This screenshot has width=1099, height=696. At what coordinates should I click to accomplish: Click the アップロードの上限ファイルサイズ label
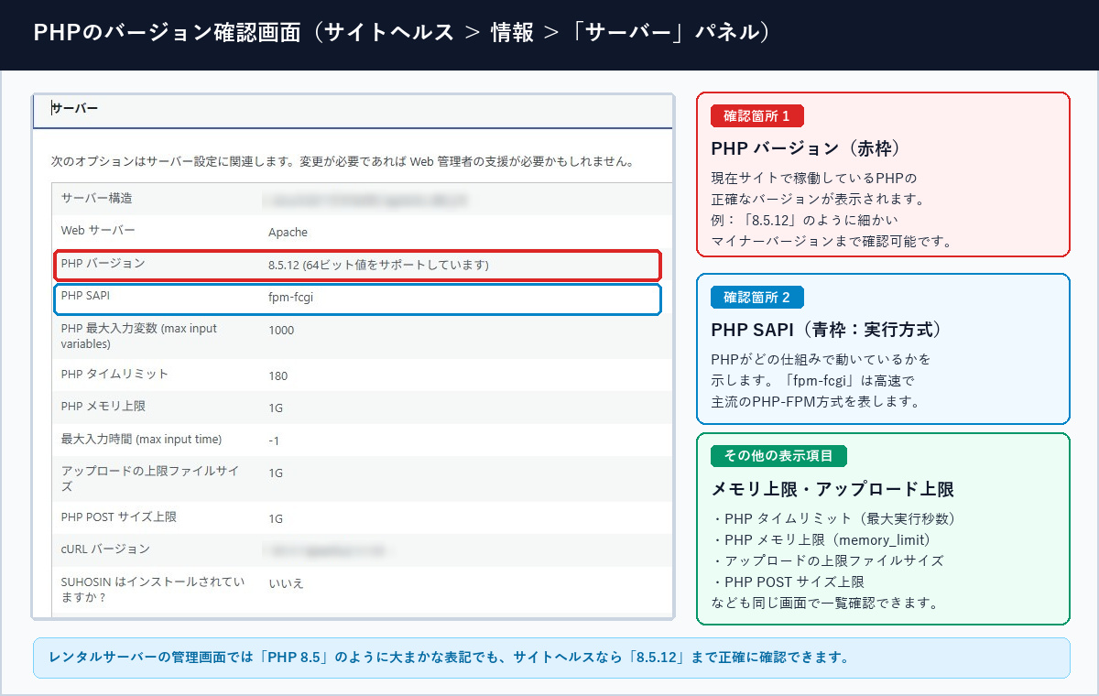coord(150,479)
